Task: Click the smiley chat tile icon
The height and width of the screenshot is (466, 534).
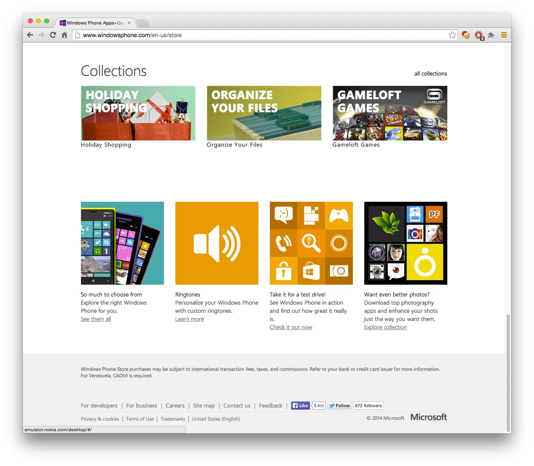Action: [283, 215]
